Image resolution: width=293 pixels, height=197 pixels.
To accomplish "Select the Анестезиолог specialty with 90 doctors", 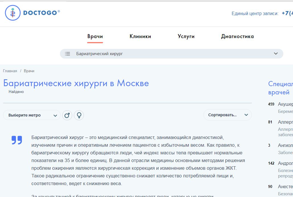I will (285, 187).
